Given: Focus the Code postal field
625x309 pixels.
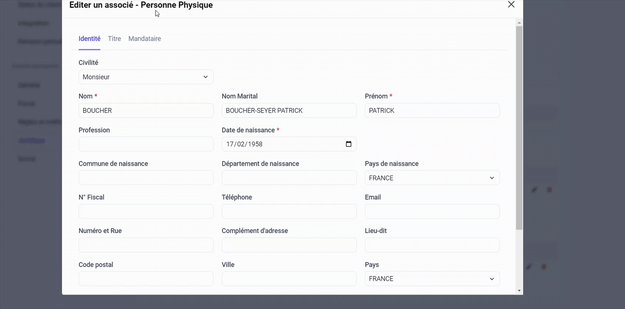Looking at the screenshot, I should pyautogui.click(x=146, y=279).
